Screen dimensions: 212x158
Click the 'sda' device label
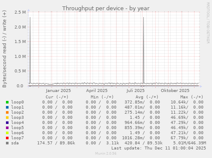click(x=15, y=143)
